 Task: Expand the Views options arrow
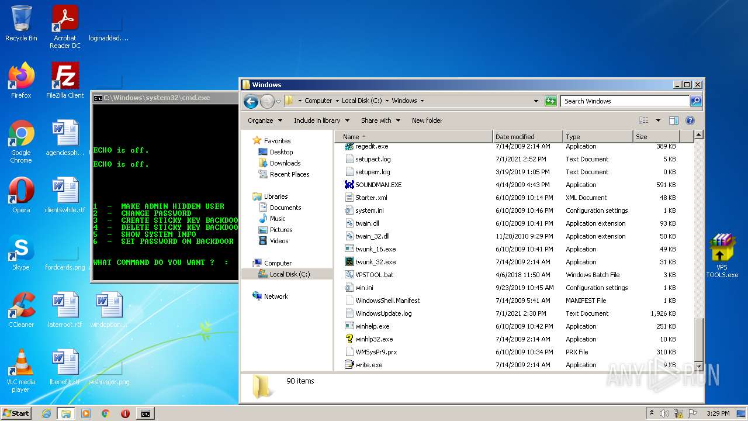coord(658,120)
